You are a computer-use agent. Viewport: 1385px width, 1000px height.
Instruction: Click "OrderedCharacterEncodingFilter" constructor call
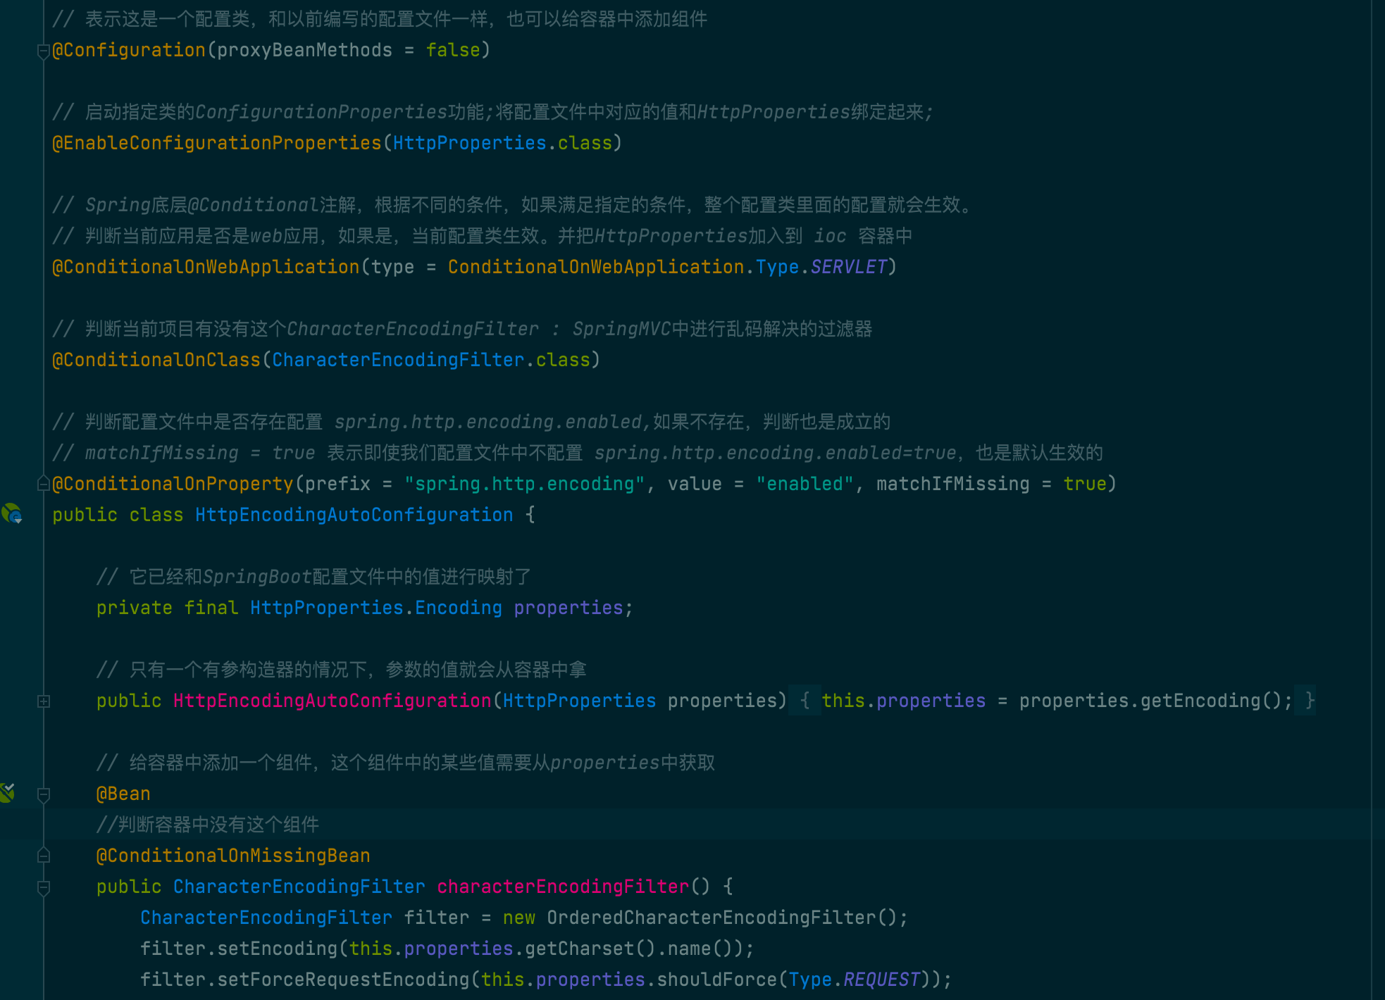click(x=712, y=918)
